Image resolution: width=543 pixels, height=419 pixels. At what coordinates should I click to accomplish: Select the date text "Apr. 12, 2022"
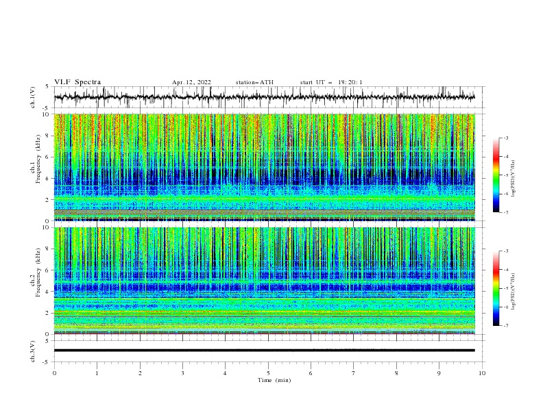pyautogui.click(x=191, y=82)
